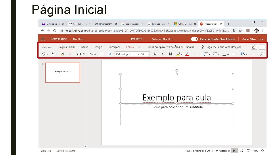Open the Design tab
Image resolution: width=276 pixels, height=155 pixels.
click(98, 47)
